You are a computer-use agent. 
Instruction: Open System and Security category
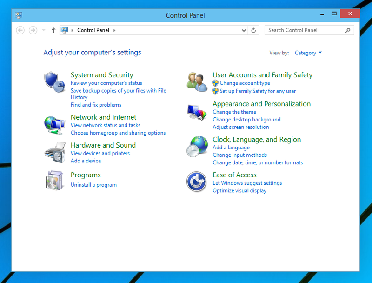click(x=102, y=75)
